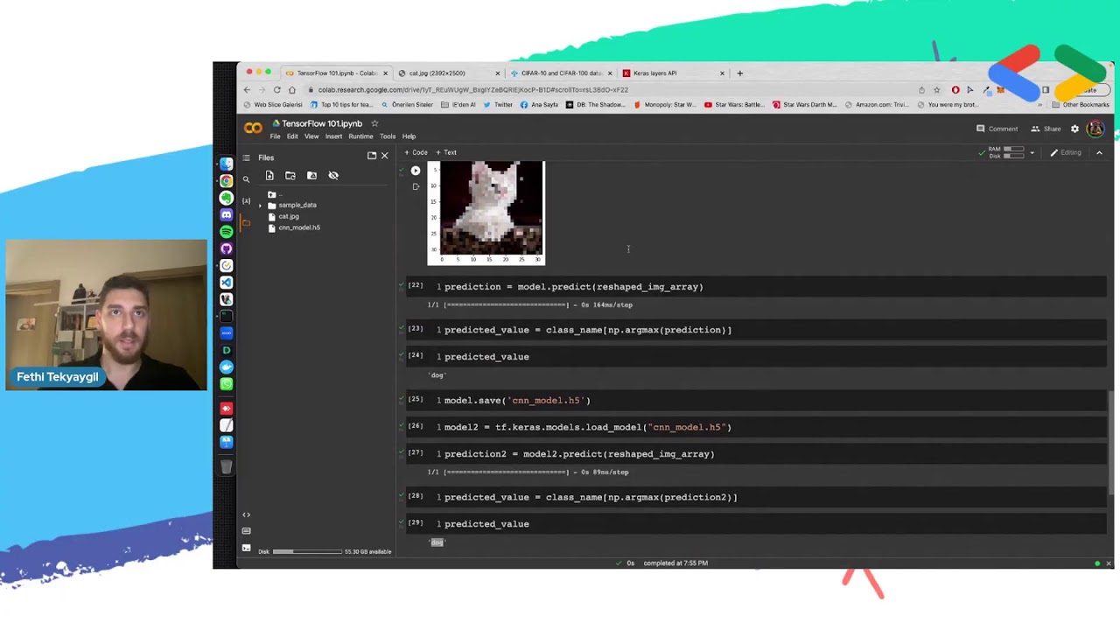Screen dimensions: 1120x630
Task: Clear the cell output icon
Action: tap(416, 186)
